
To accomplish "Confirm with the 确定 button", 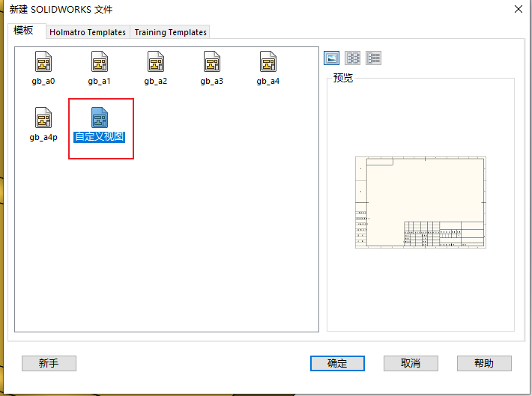I will coord(337,363).
